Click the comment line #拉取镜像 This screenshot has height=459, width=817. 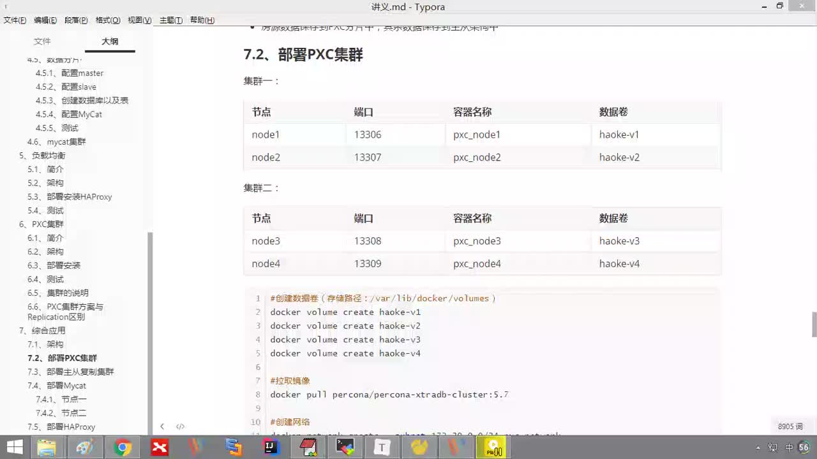click(x=290, y=381)
